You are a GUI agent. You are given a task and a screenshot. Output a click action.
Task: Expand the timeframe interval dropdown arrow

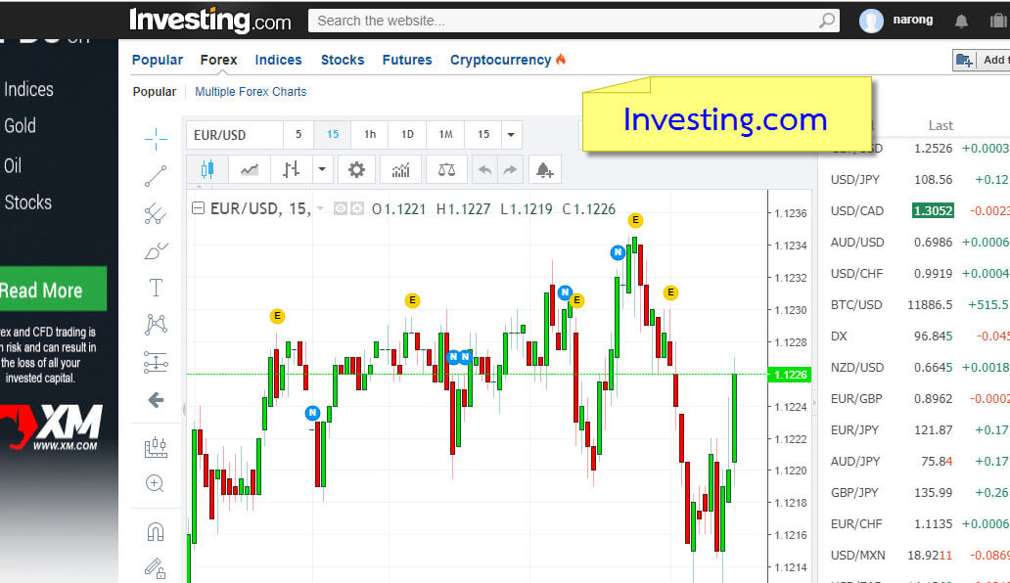(510, 135)
